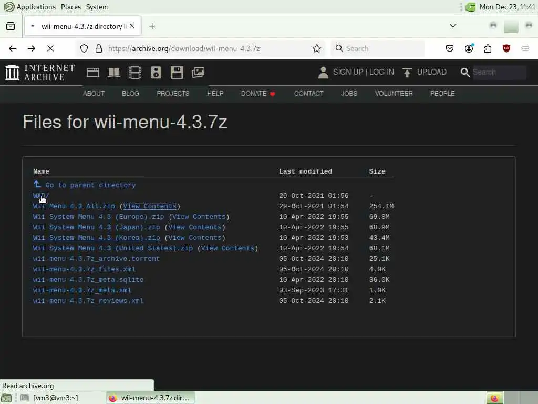Stop page loading with the X button

50,48
